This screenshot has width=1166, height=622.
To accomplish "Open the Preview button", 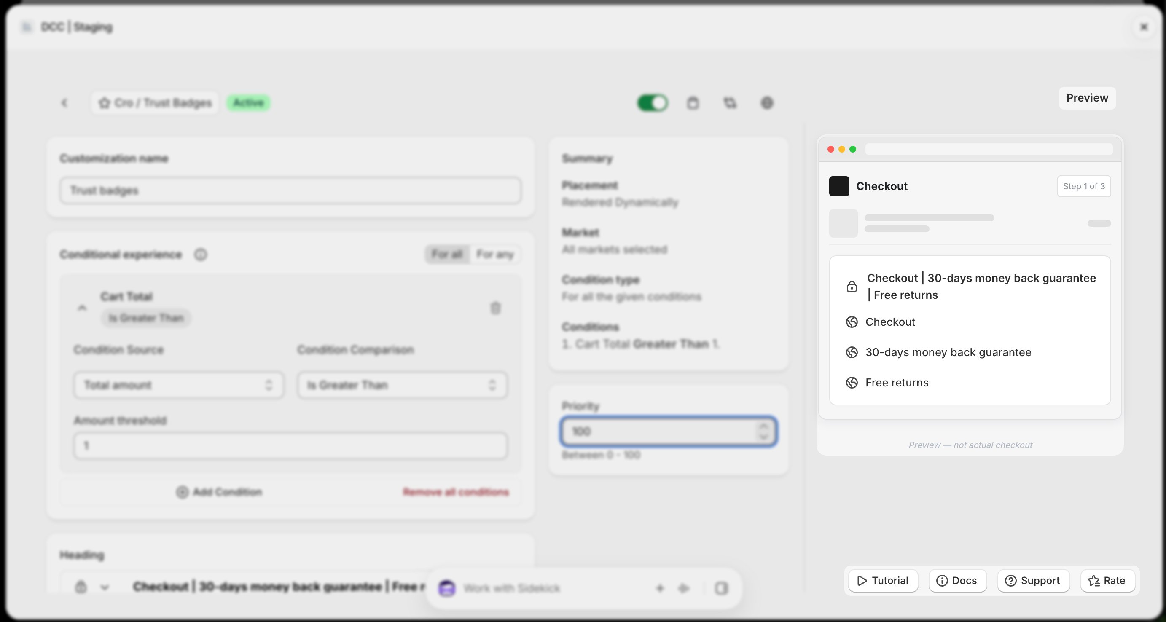I will click(x=1087, y=98).
